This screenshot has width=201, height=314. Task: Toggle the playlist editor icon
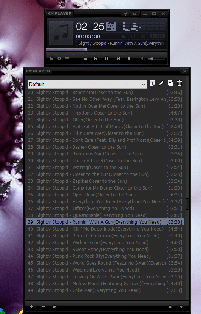pos(67,59)
